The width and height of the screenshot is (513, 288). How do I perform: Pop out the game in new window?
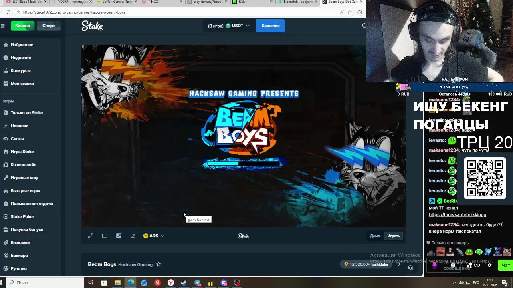(133, 236)
